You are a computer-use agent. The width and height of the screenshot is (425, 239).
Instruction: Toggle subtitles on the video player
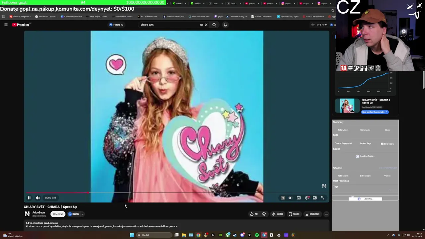tap(299, 198)
